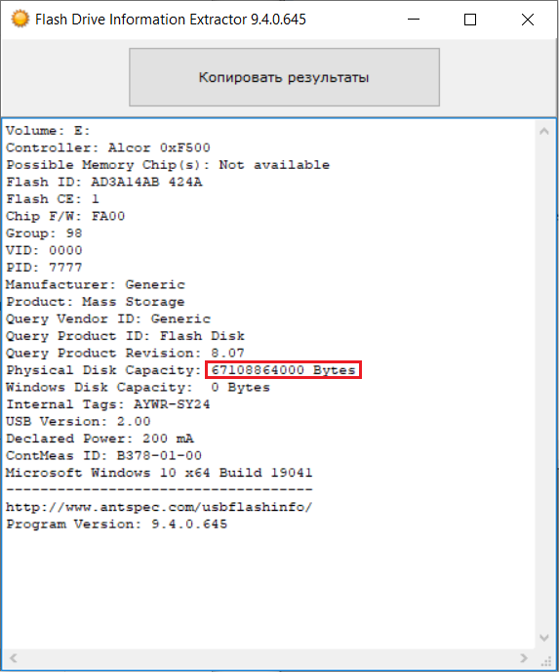Screen dimensions: 559x672
Task: Click the 'Group: 98' line
Action: tap(44, 233)
